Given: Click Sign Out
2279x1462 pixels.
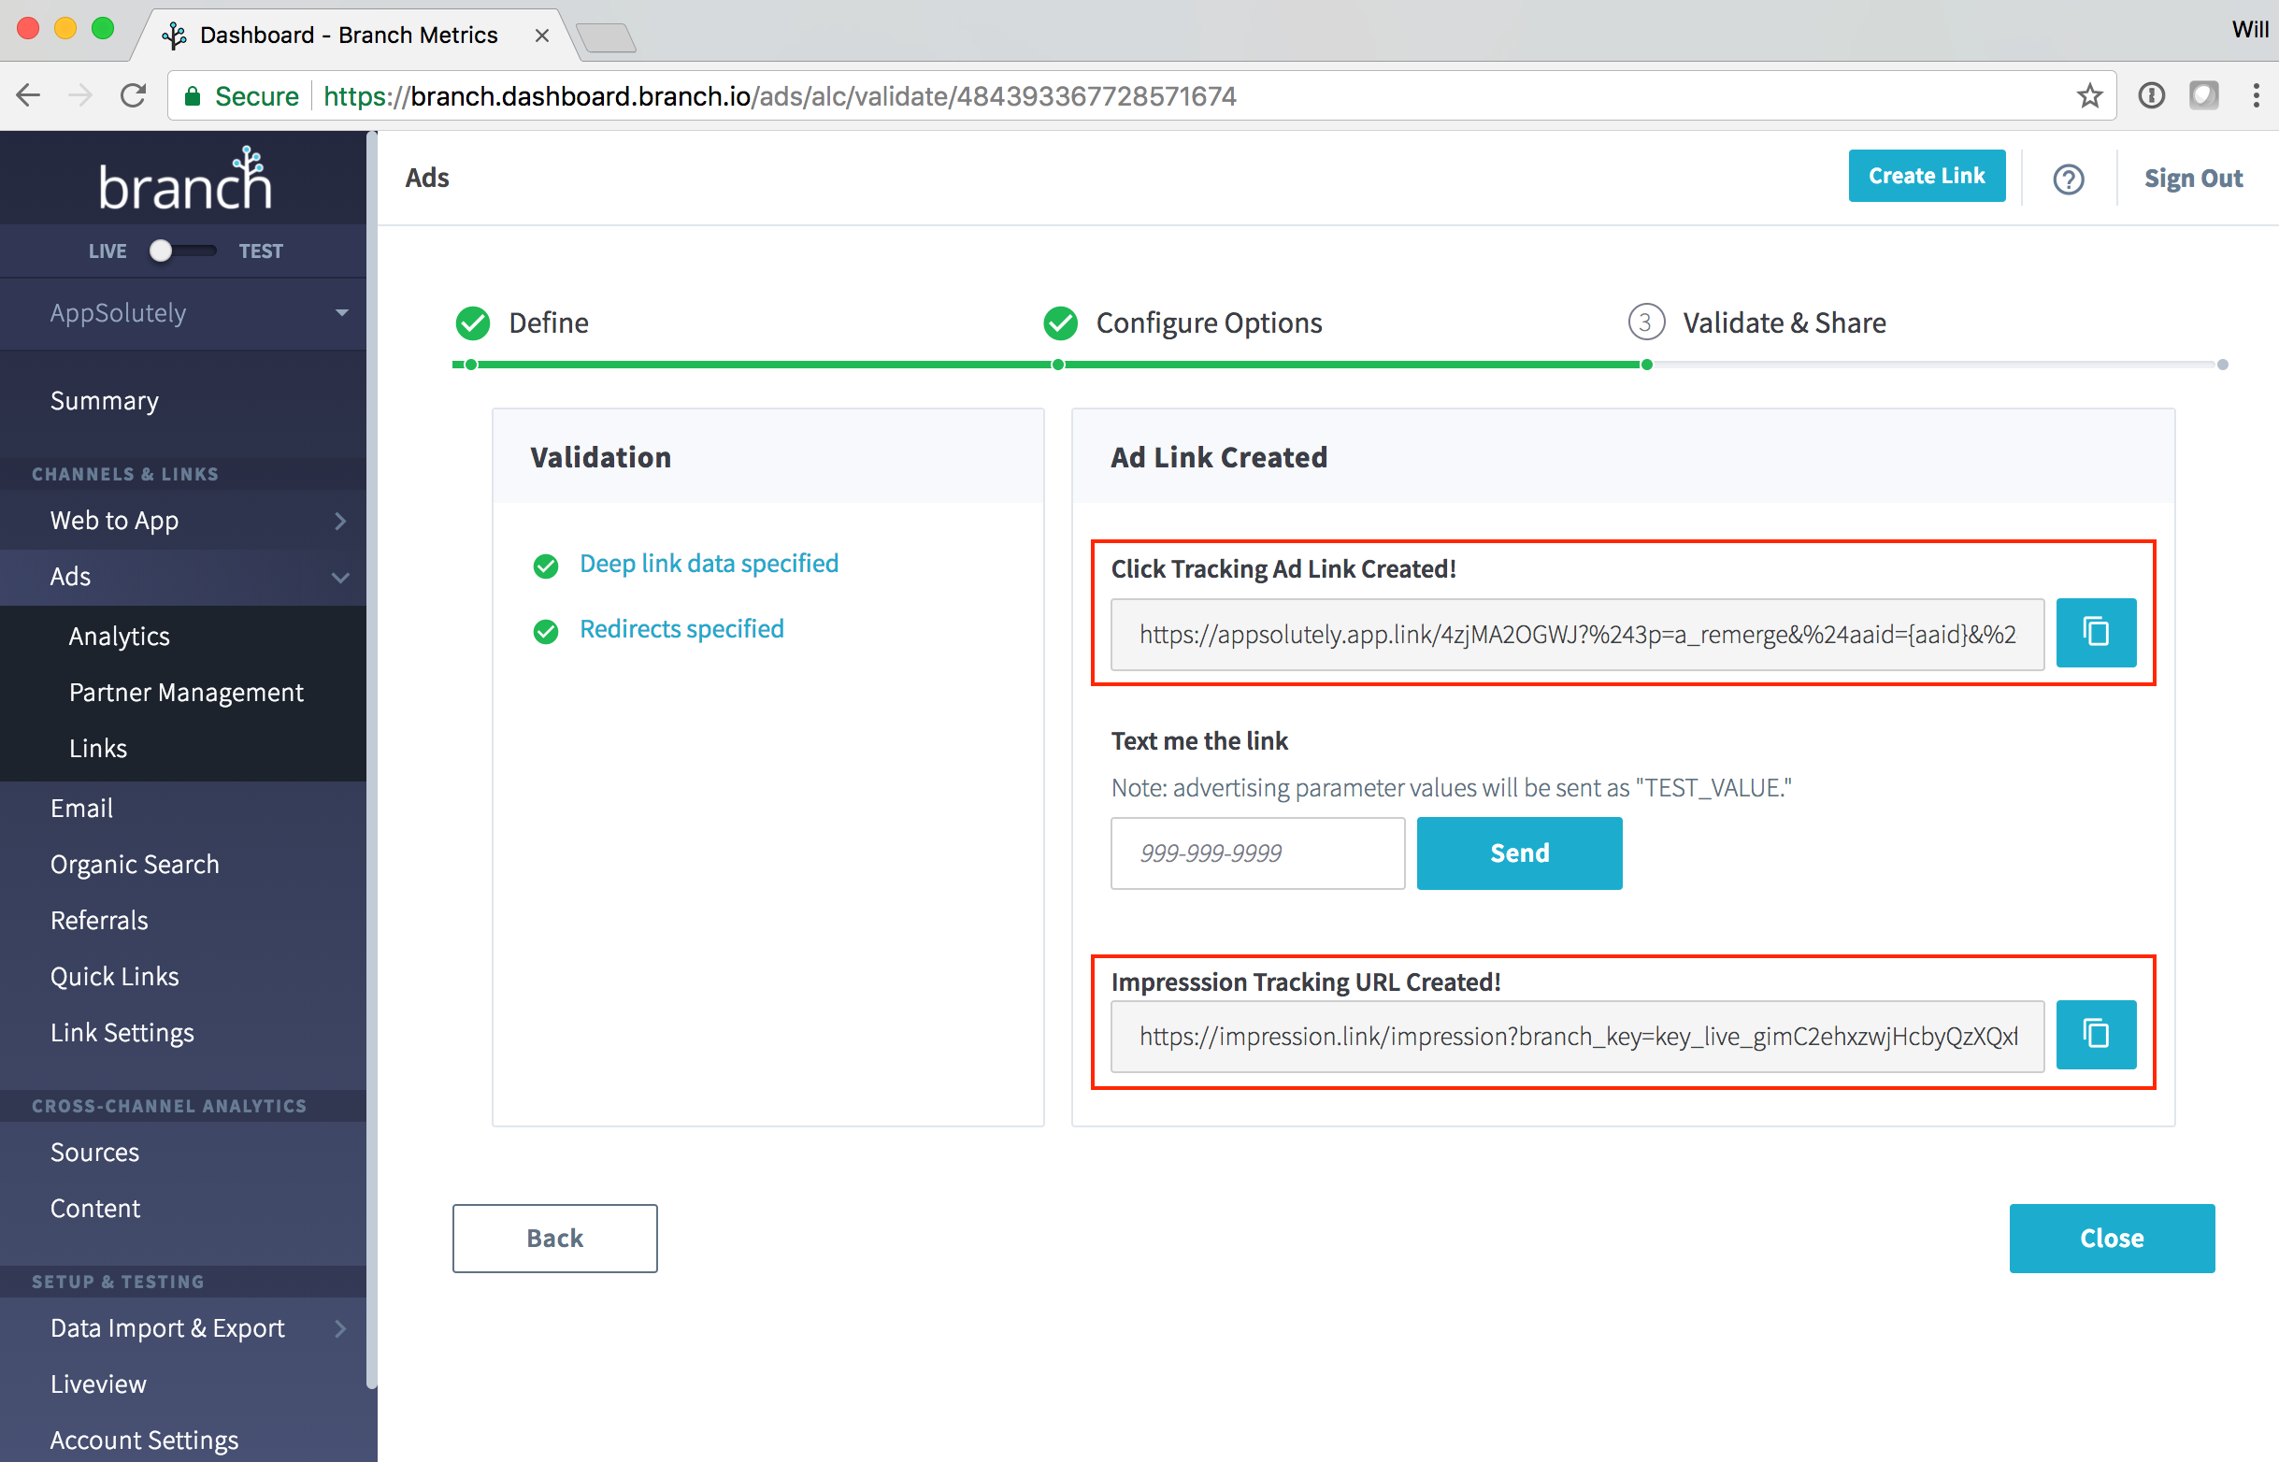Looking at the screenshot, I should (2193, 179).
